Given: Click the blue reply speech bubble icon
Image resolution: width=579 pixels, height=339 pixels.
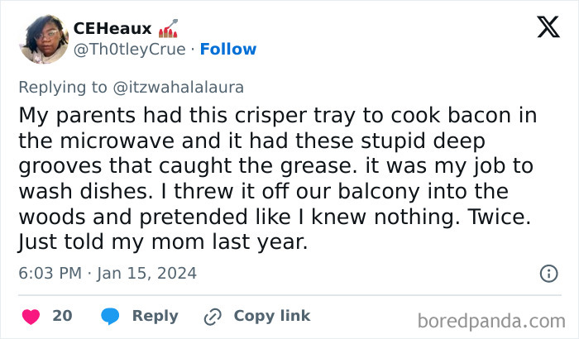Looking at the screenshot, I should (109, 316).
